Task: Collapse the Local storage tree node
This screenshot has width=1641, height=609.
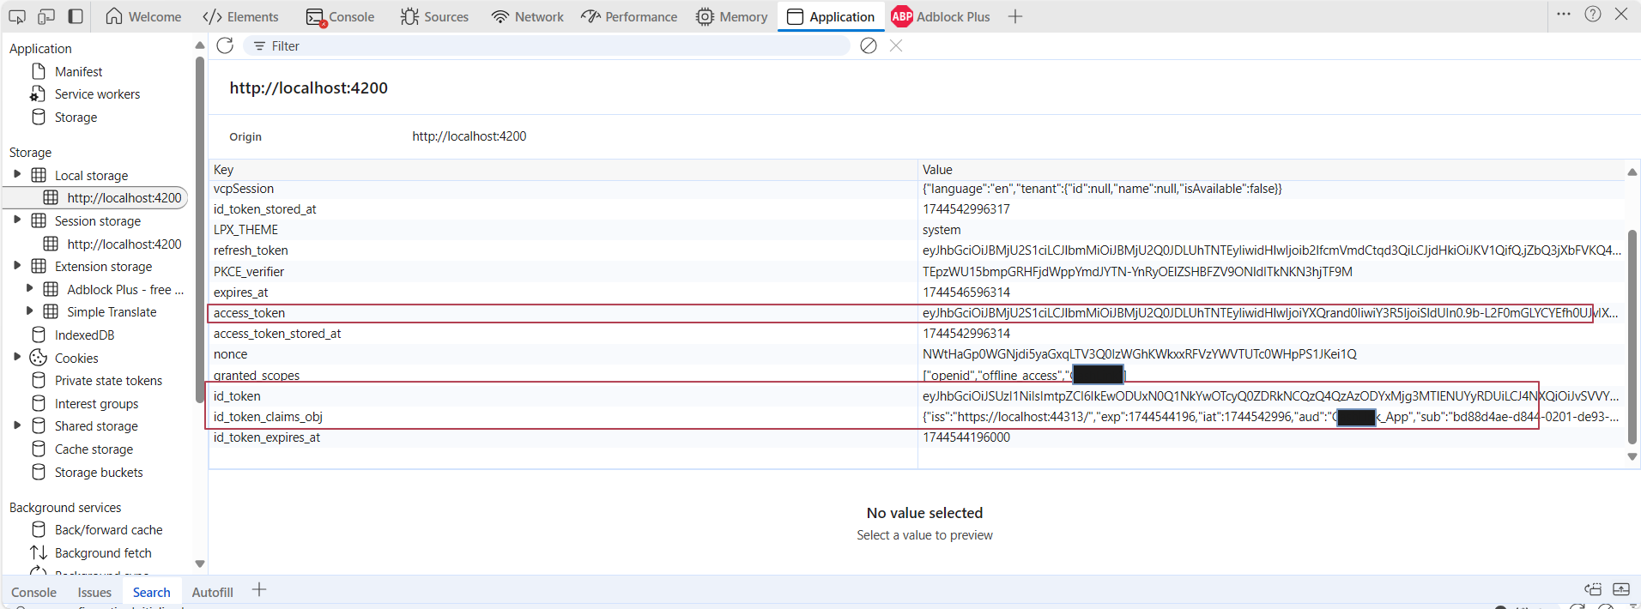Action: [x=17, y=174]
